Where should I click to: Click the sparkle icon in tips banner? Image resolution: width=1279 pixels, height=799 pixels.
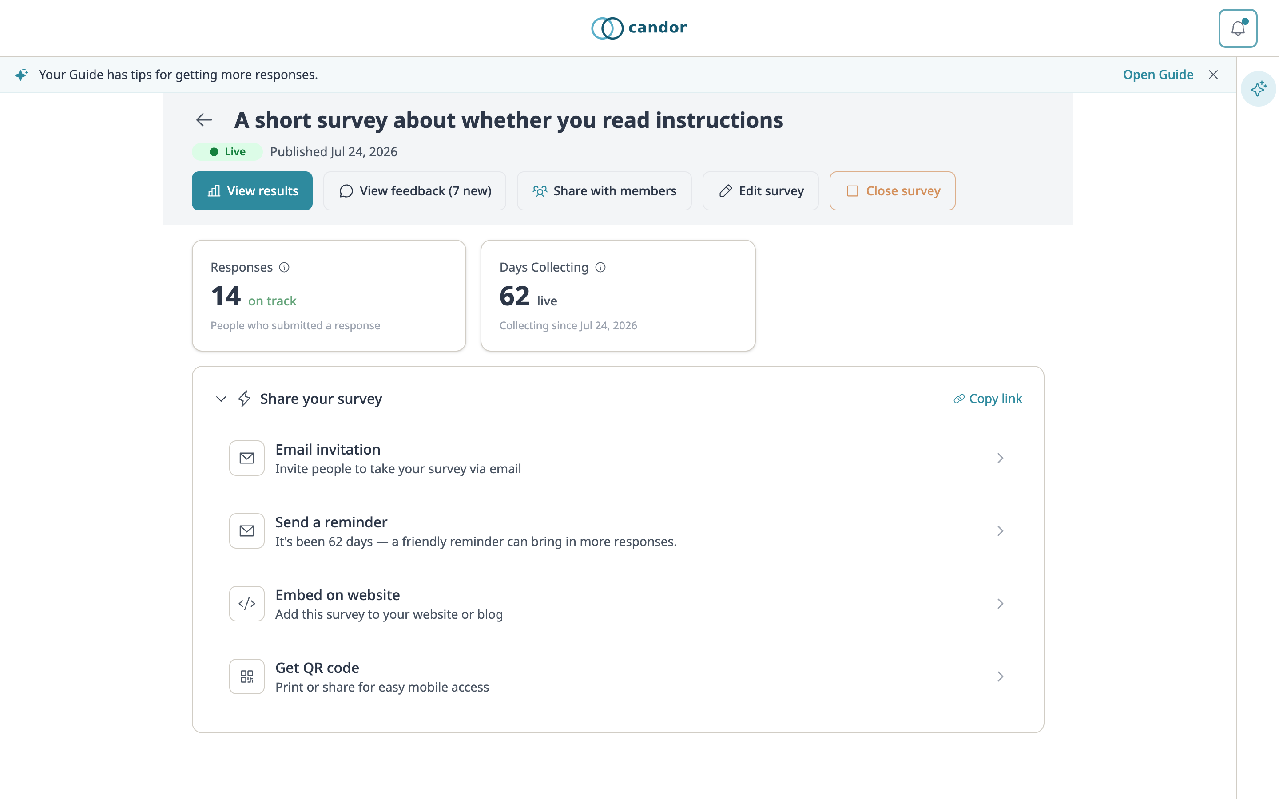pos(21,75)
